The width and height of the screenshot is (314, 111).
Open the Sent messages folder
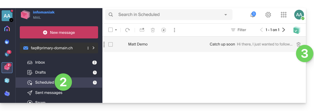coord(48,93)
